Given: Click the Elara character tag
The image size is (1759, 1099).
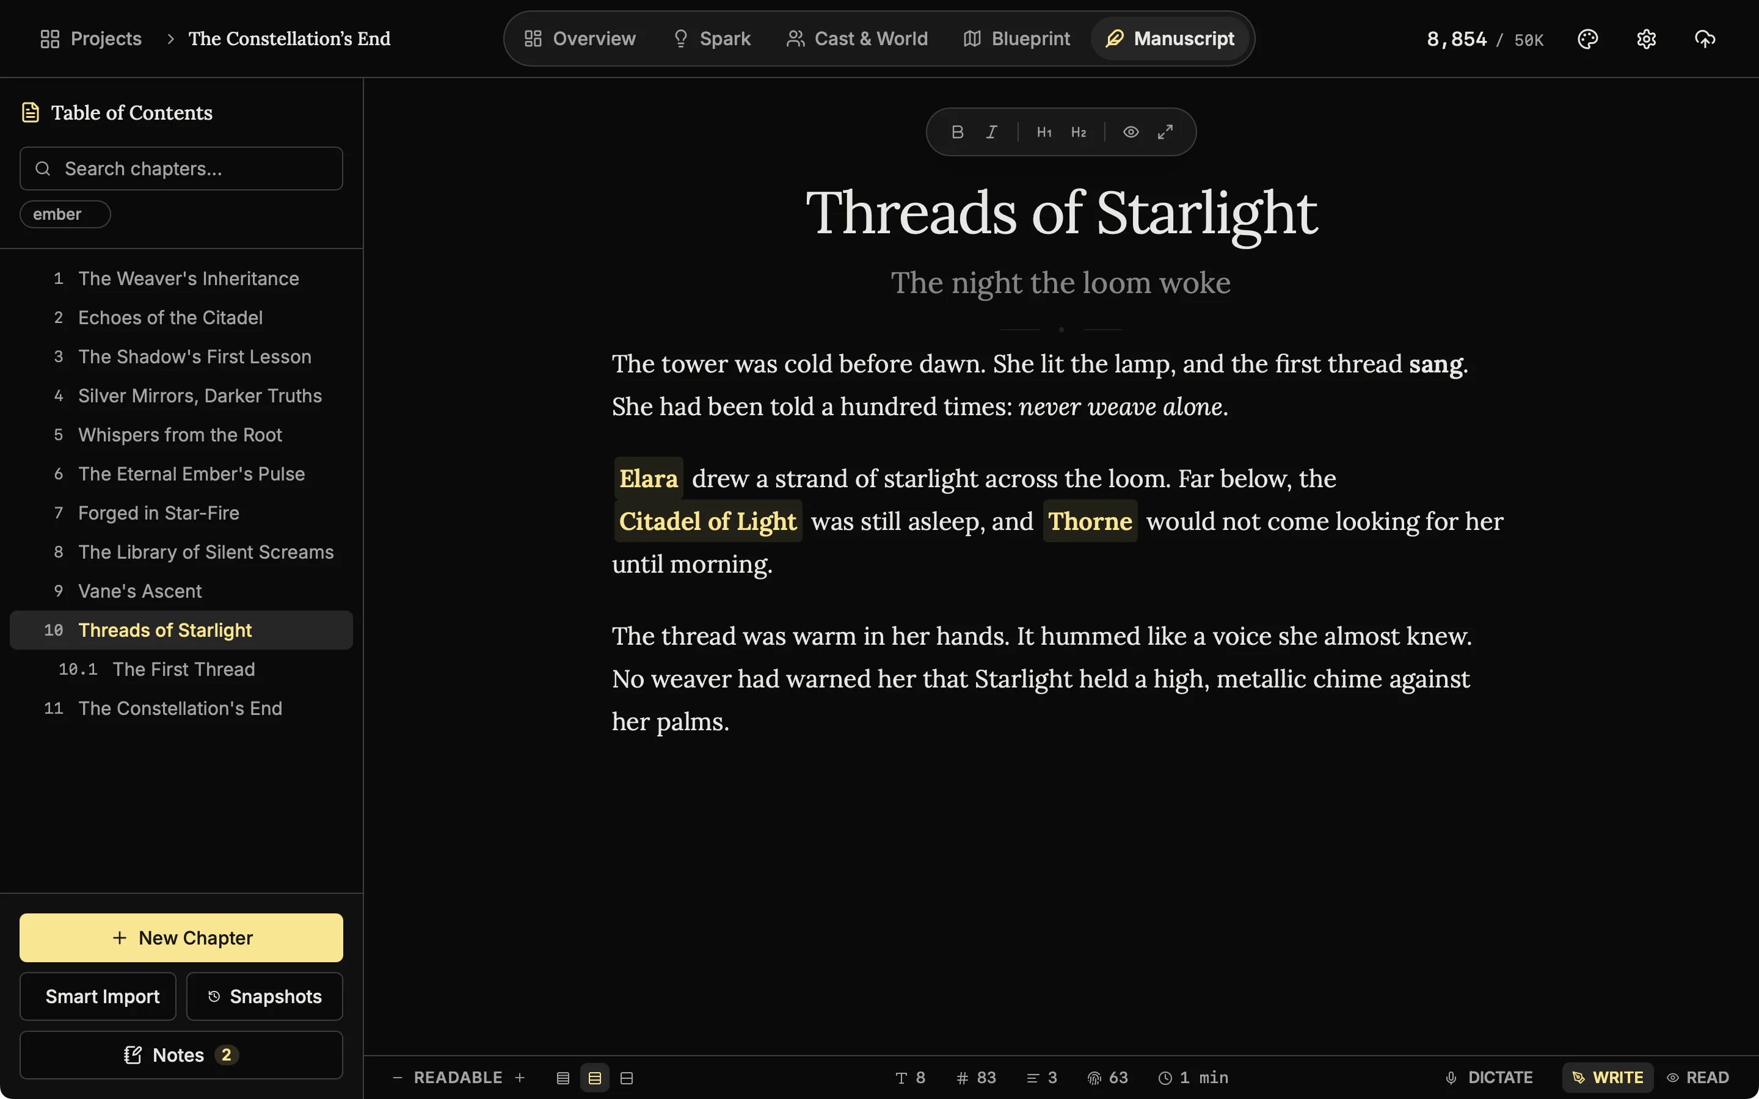Looking at the screenshot, I should 649,478.
